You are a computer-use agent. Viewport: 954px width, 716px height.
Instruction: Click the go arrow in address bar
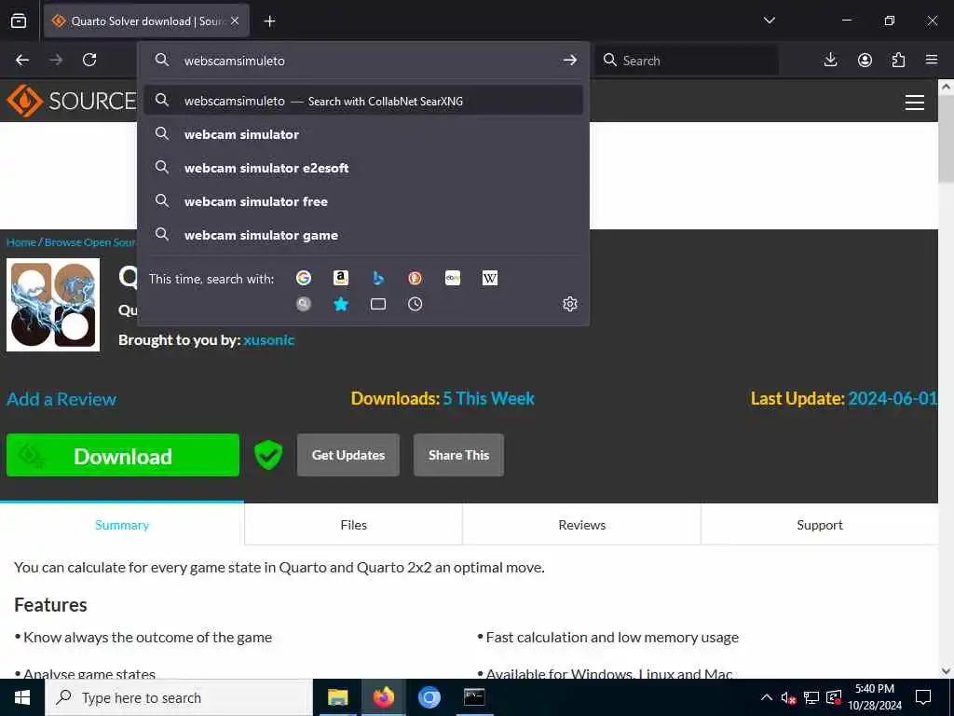569,60
